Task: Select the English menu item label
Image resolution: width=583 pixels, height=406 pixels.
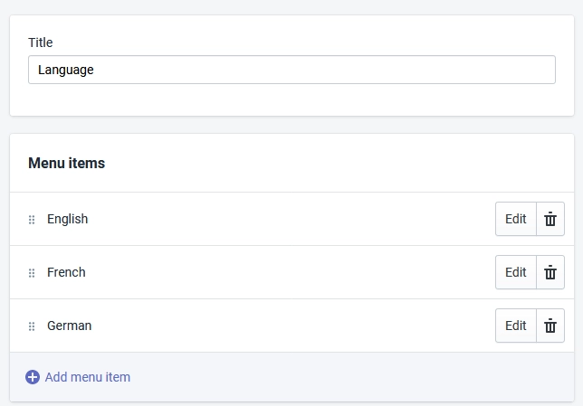Action: [68, 219]
